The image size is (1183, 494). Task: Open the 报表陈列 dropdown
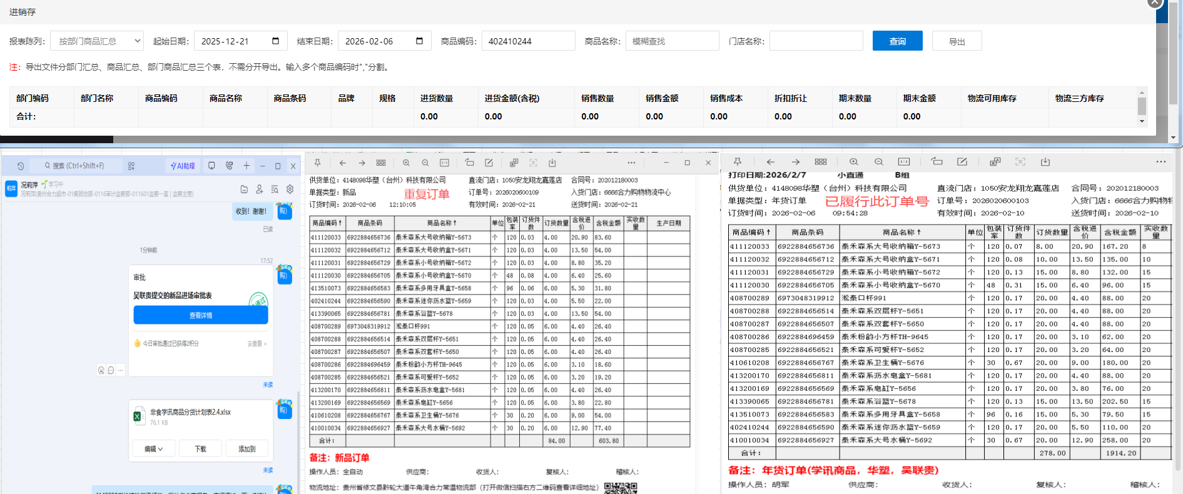tap(97, 41)
